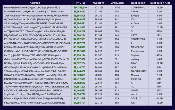Select address starting with 7GhWwhaMgb

tap(36, 71)
